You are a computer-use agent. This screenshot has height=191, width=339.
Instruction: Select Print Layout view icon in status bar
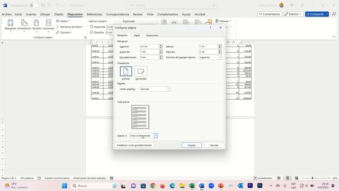point(288,178)
